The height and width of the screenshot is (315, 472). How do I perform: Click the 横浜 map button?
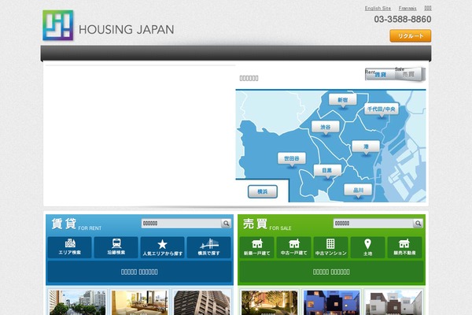coord(263,191)
